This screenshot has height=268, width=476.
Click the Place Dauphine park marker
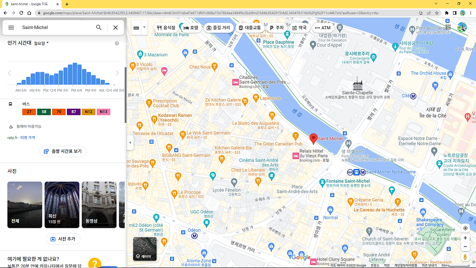coord(287,34)
